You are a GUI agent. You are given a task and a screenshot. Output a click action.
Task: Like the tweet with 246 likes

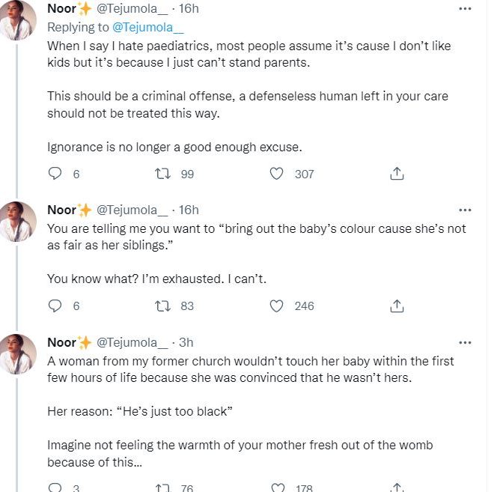point(277,306)
